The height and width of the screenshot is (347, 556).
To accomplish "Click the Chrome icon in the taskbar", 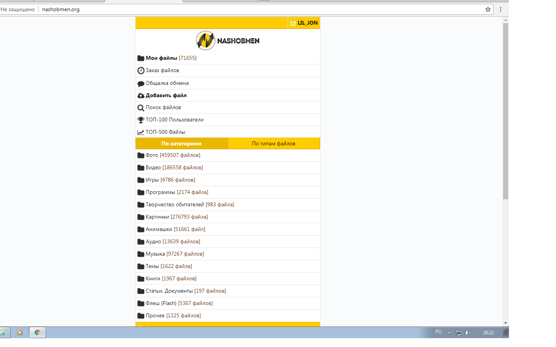I will [x=37, y=332].
